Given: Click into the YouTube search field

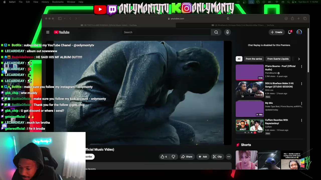Looking at the screenshot, I should tap(166, 32).
